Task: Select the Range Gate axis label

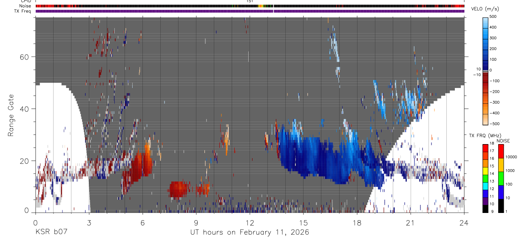Action: (x=11, y=116)
